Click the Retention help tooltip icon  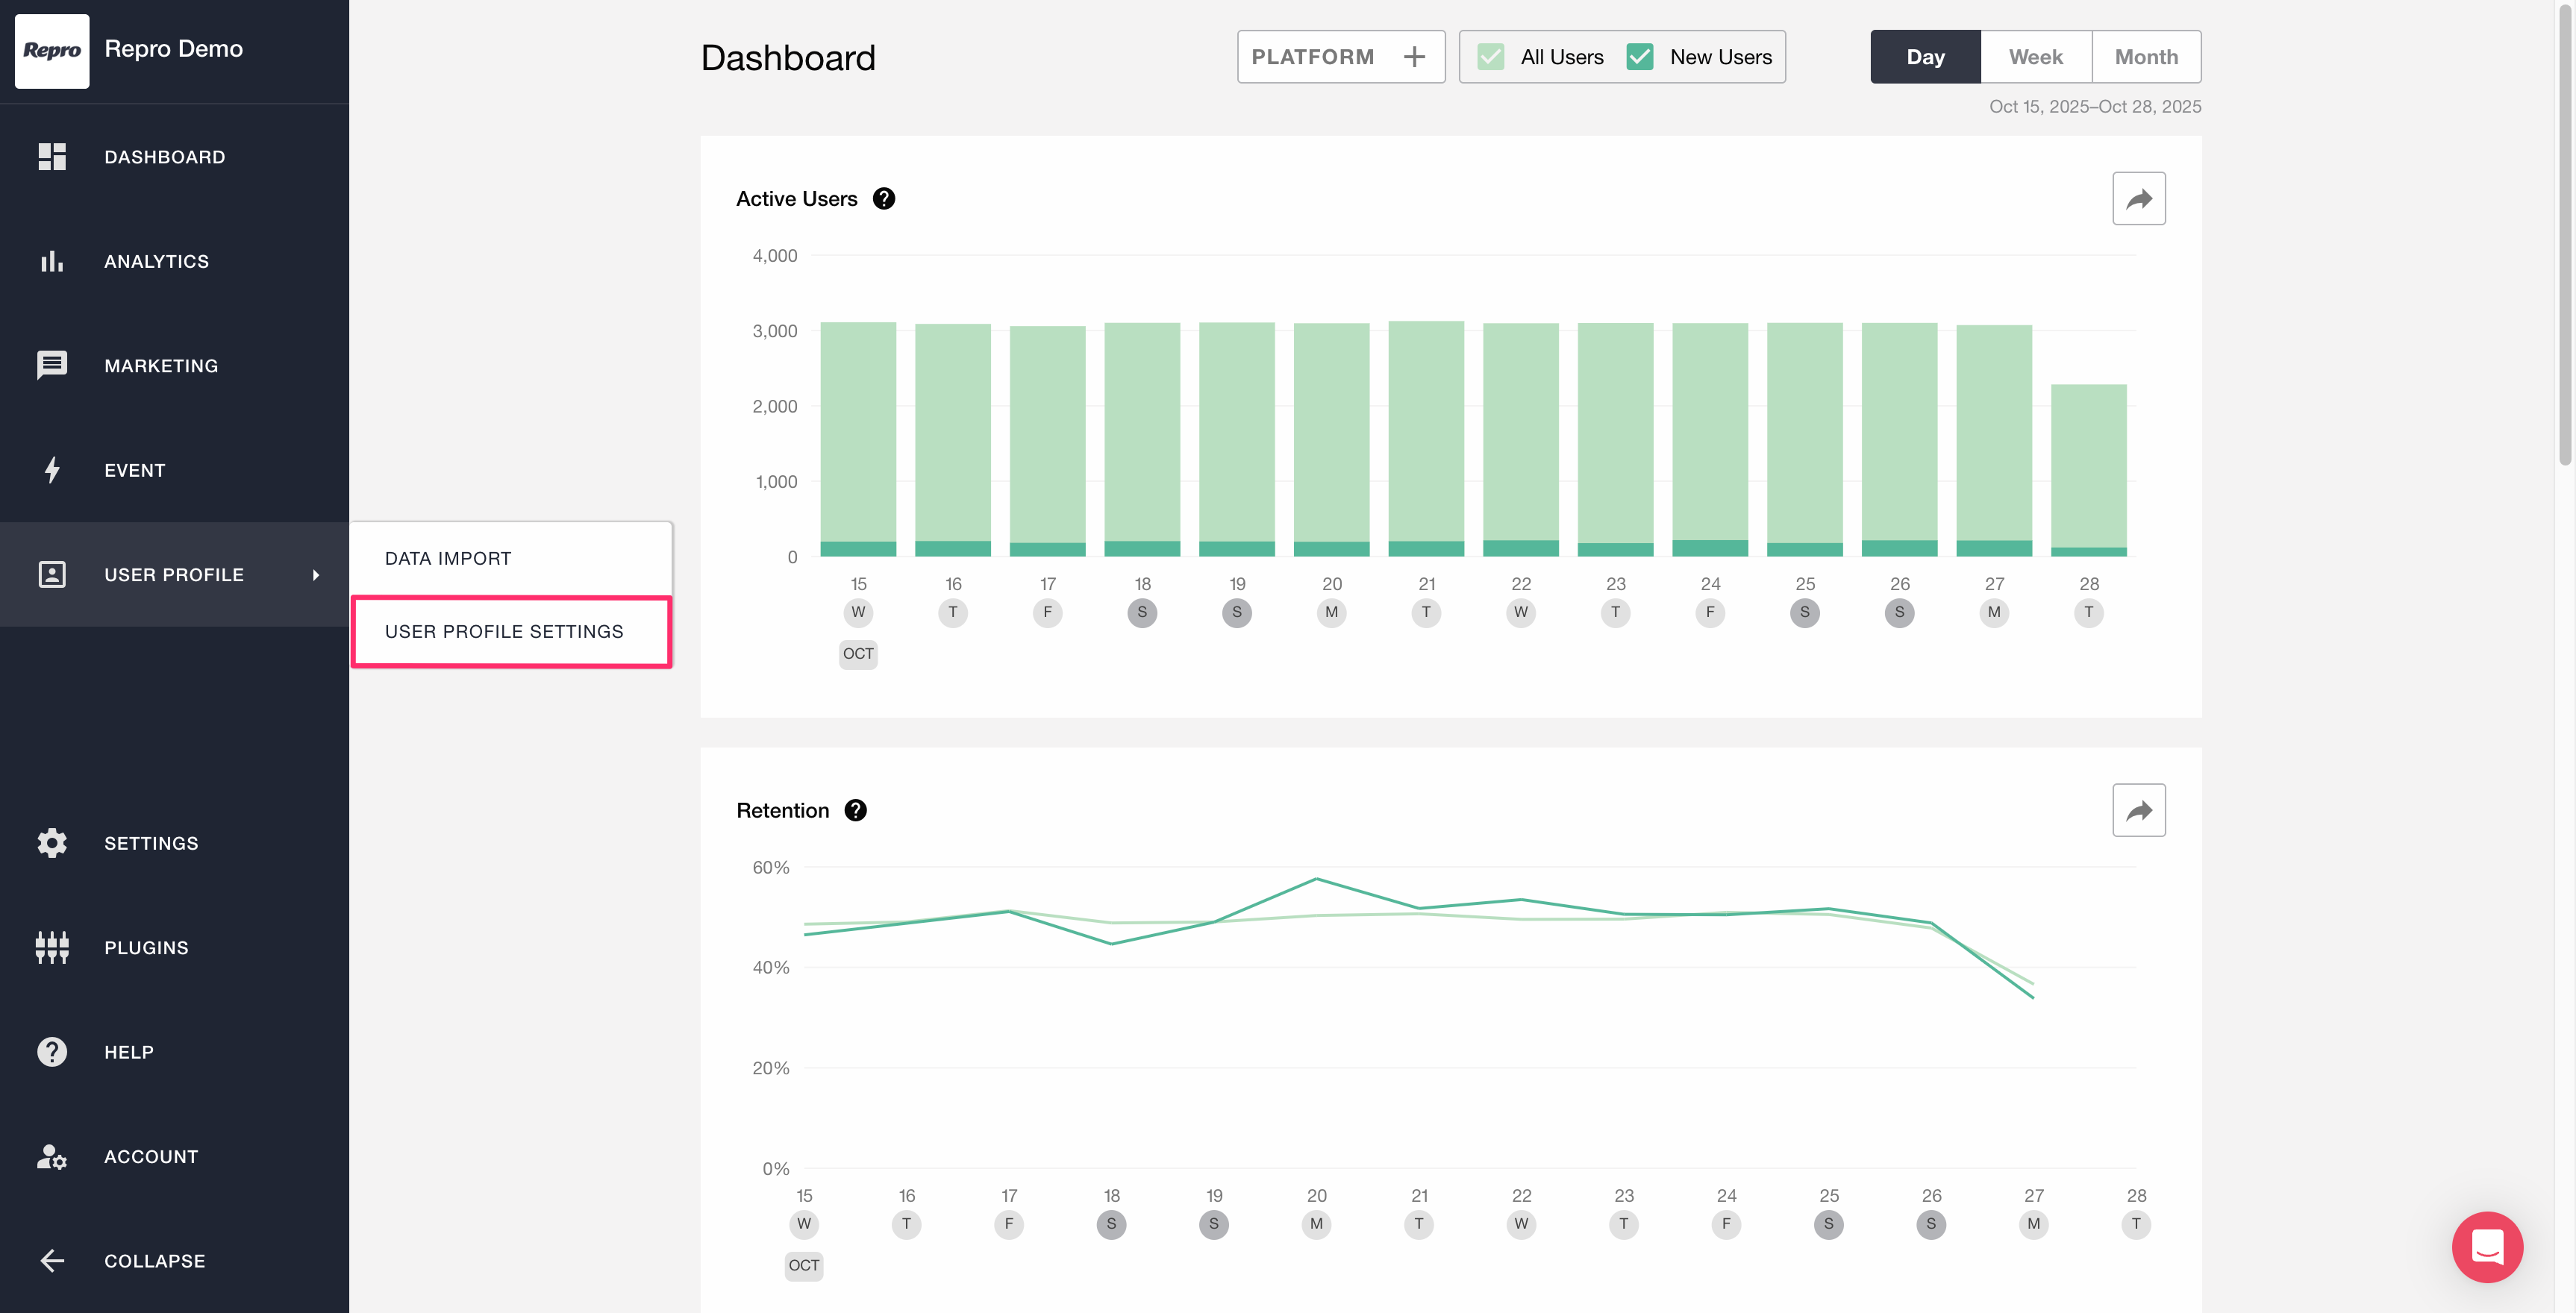(x=855, y=810)
